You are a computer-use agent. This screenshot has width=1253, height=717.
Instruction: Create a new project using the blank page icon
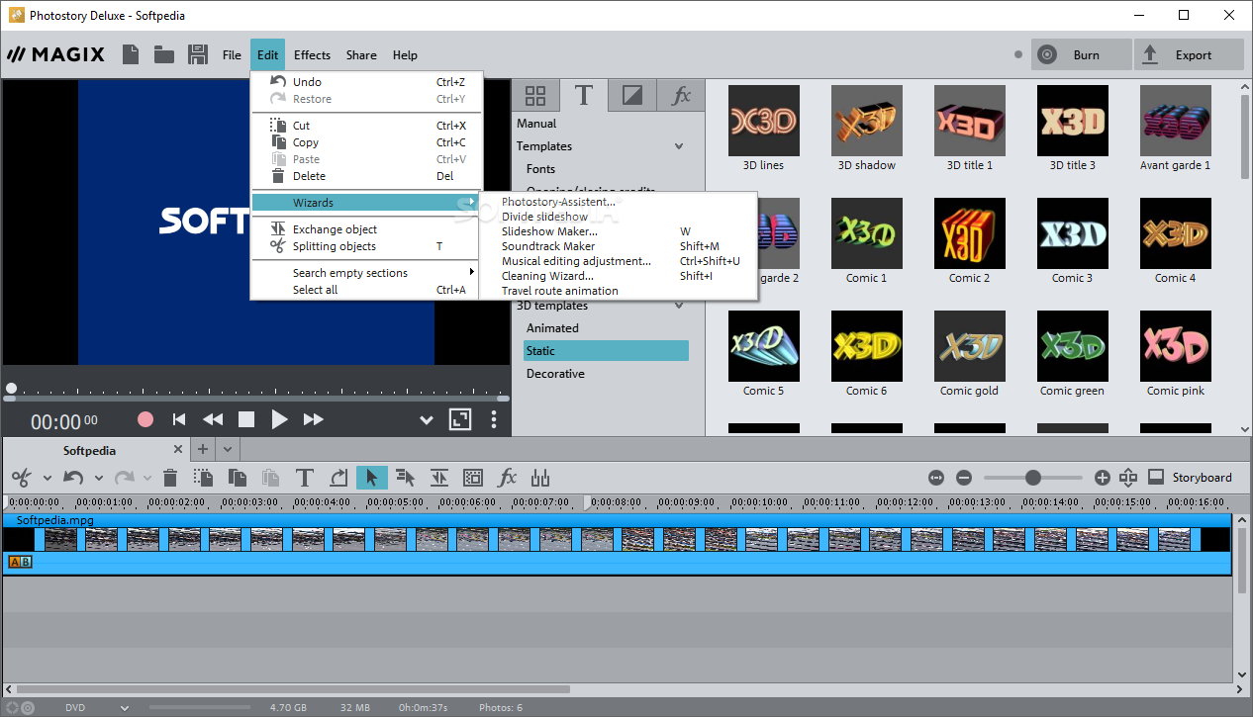131,54
